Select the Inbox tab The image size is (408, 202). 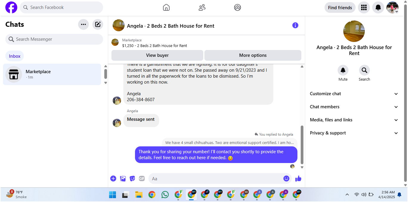15,56
